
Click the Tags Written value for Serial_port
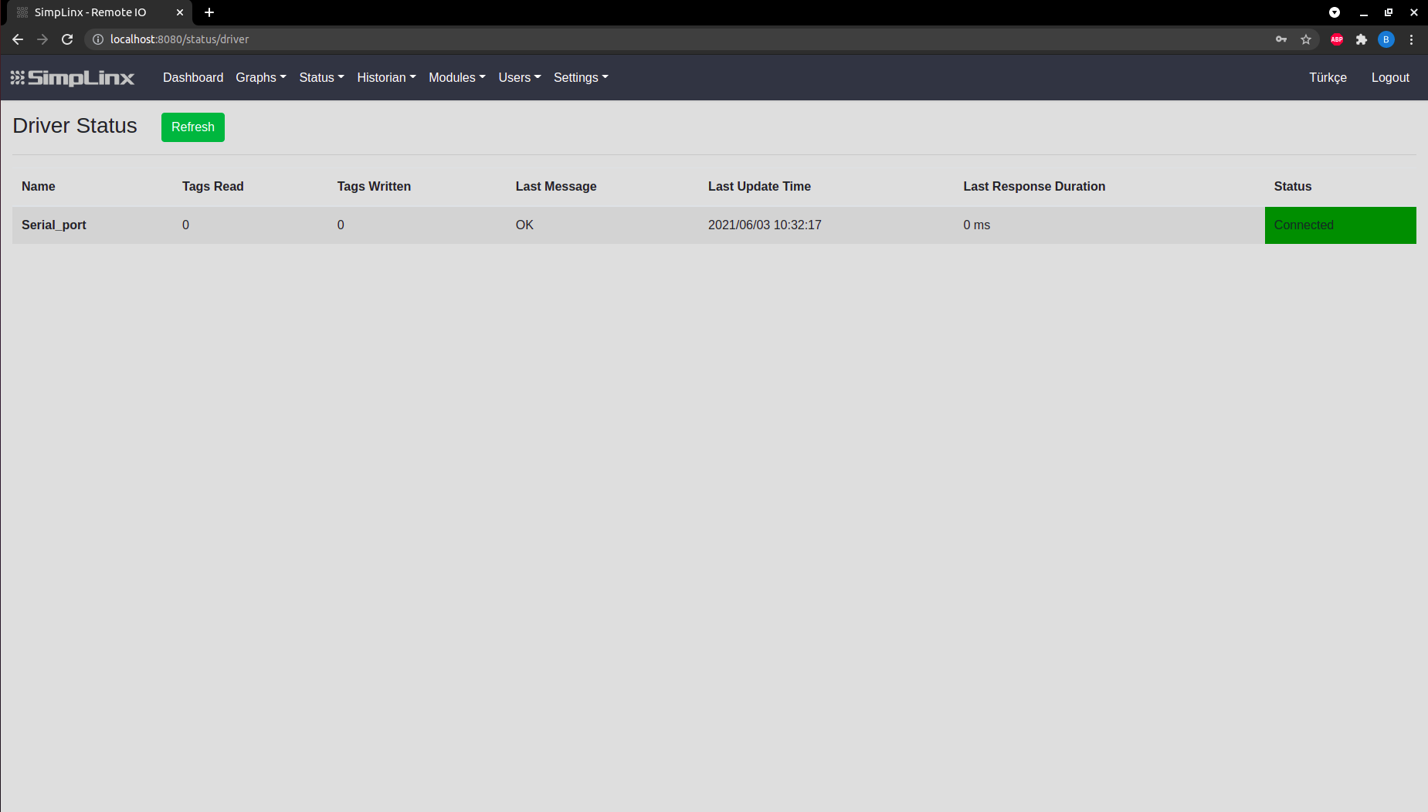[x=341, y=225]
